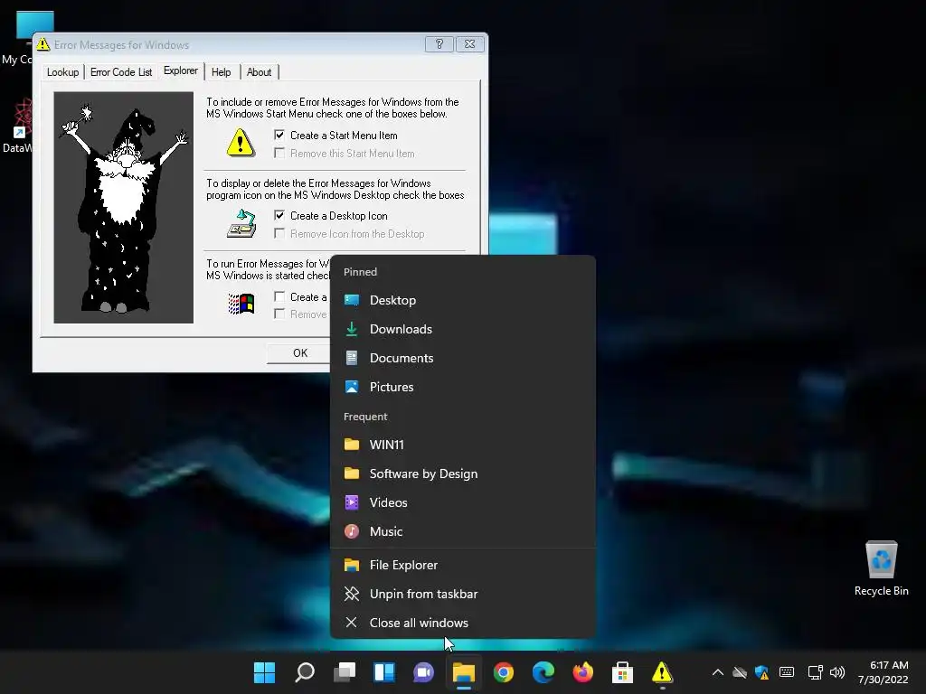Open the Windows Security tray icon
This screenshot has height=694, width=926.
pos(761,672)
